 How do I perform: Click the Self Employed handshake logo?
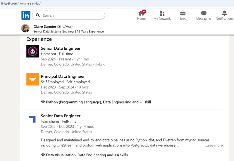click(x=32, y=79)
